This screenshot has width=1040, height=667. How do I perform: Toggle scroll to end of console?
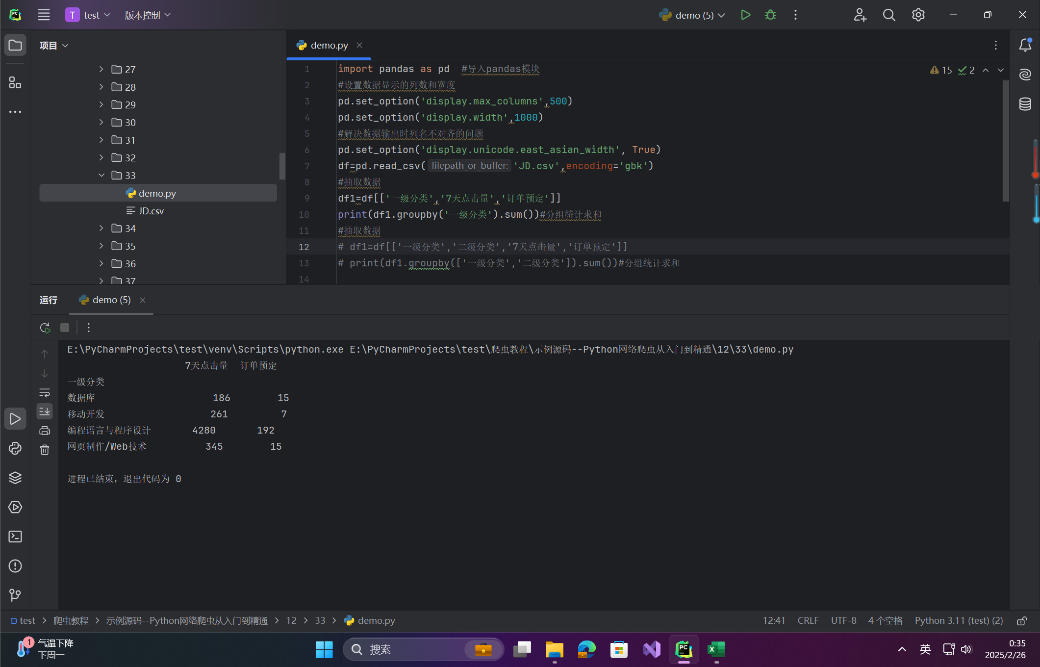[x=45, y=411]
